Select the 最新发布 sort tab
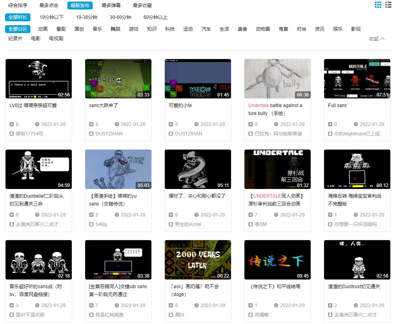 (x=80, y=5)
